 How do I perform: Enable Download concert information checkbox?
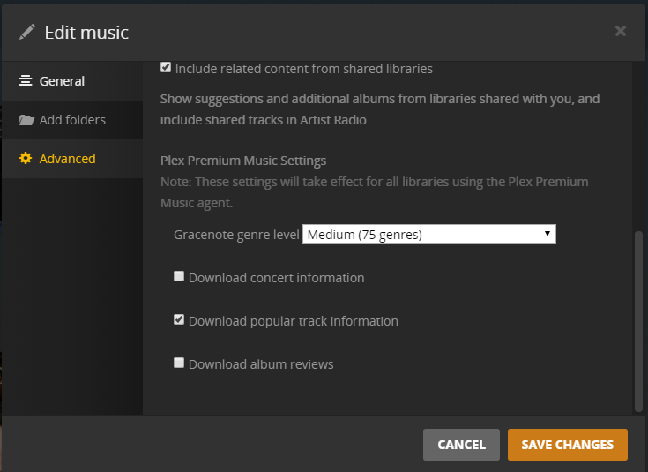pyautogui.click(x=179, y=276)
